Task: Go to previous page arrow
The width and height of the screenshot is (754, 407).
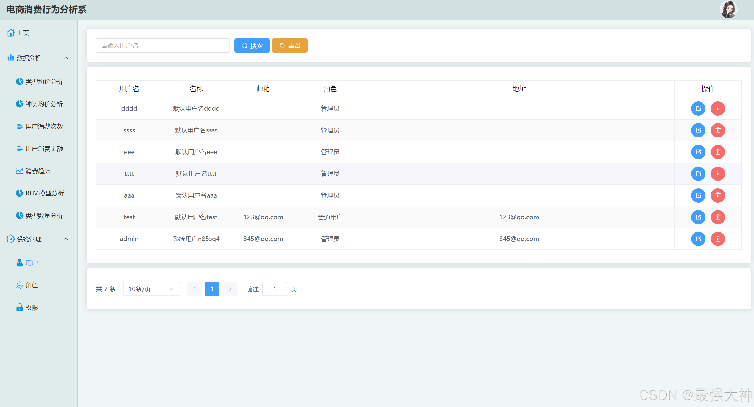Action: click(194, 289)
